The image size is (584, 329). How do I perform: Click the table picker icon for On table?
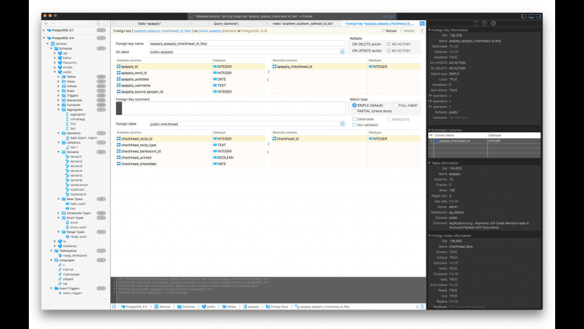click(x=342, y=52)
